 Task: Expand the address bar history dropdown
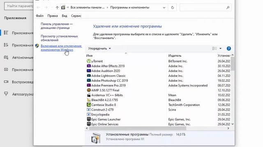click(164, 7)
